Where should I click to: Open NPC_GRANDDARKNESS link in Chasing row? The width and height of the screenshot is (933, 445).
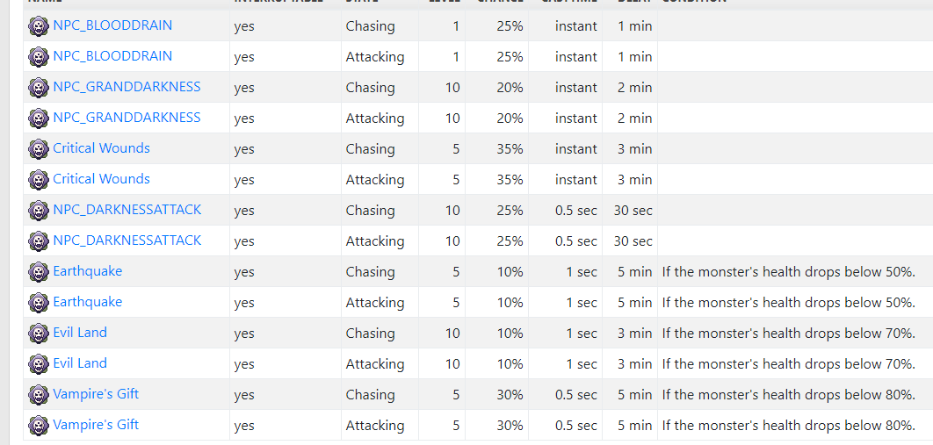click(127, 87)
